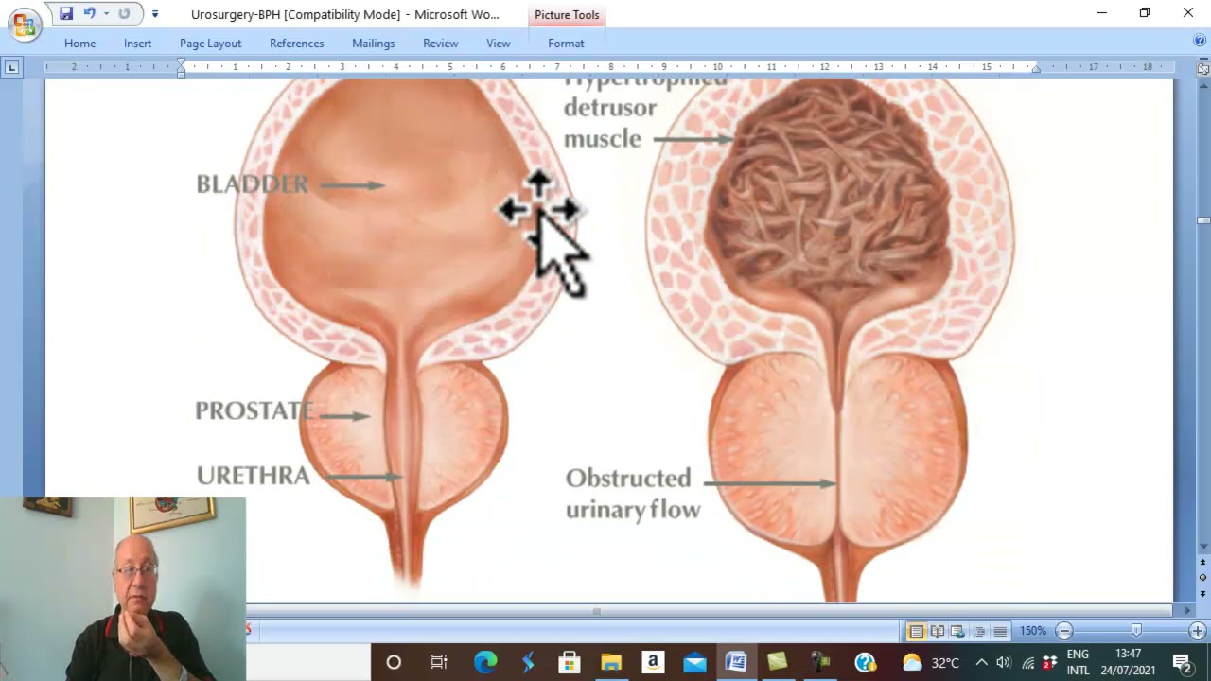1211x681 pixels.
Task: Open the Mailings tab
Action: point(373,44)
